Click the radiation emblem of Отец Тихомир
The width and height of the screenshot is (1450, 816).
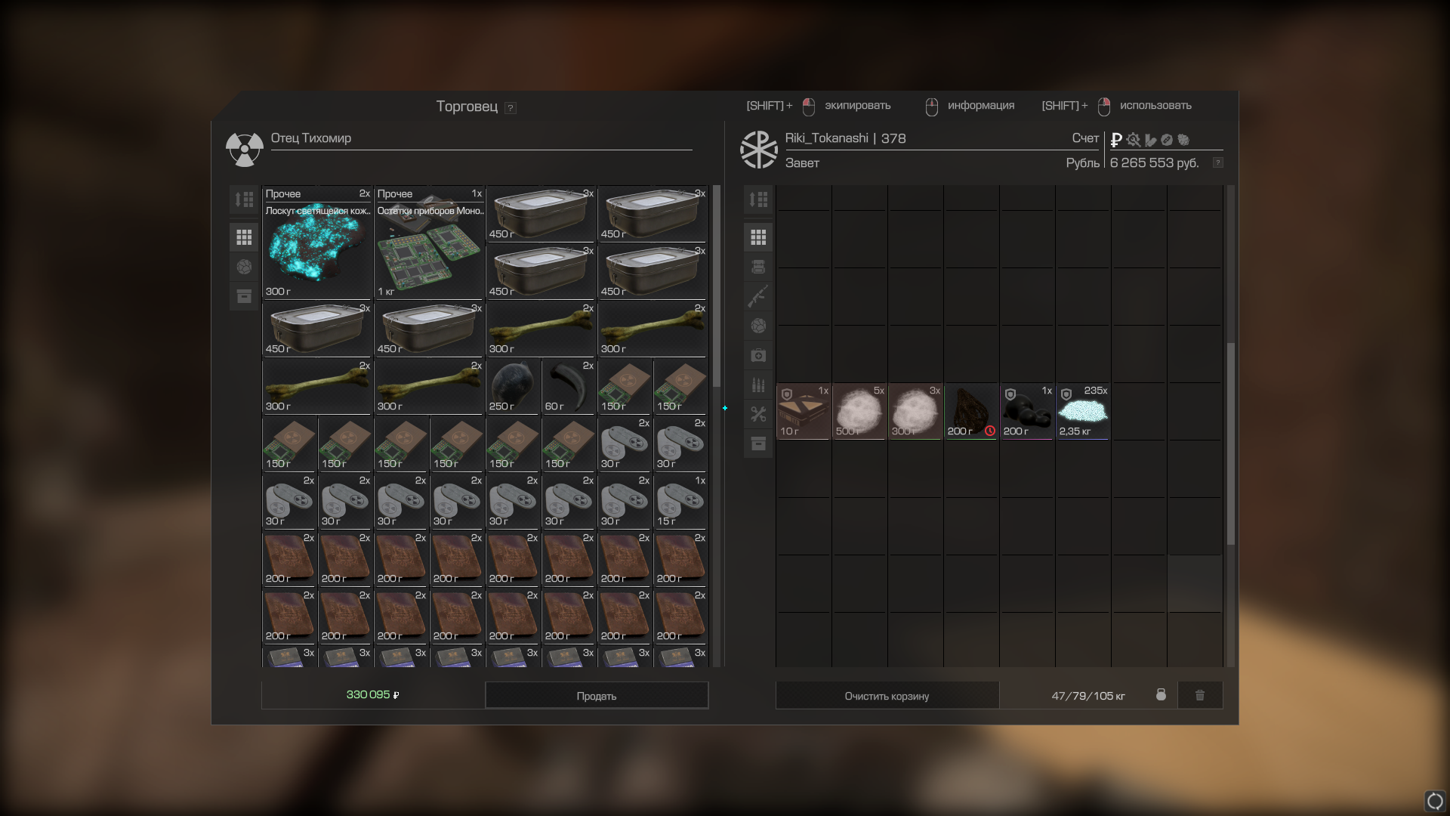pyautogui.click(x=244, y=150)
